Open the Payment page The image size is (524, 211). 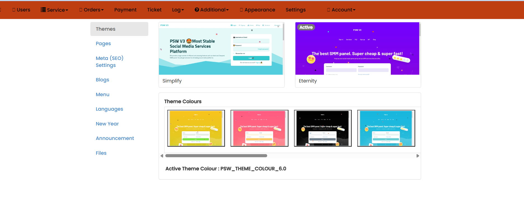(x=125, y=10)
